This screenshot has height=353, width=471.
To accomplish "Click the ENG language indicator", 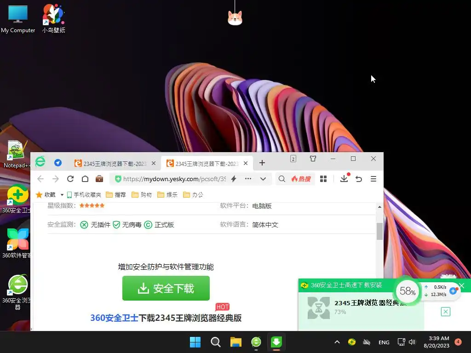I will click(384, 342).
